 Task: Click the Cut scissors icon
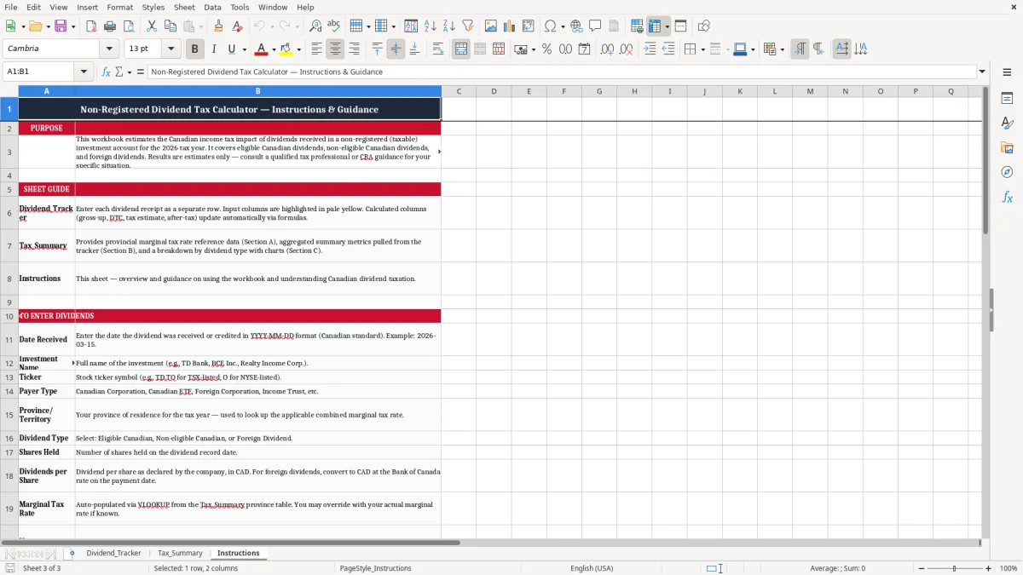pyautogui.click(x=152, y=26)
